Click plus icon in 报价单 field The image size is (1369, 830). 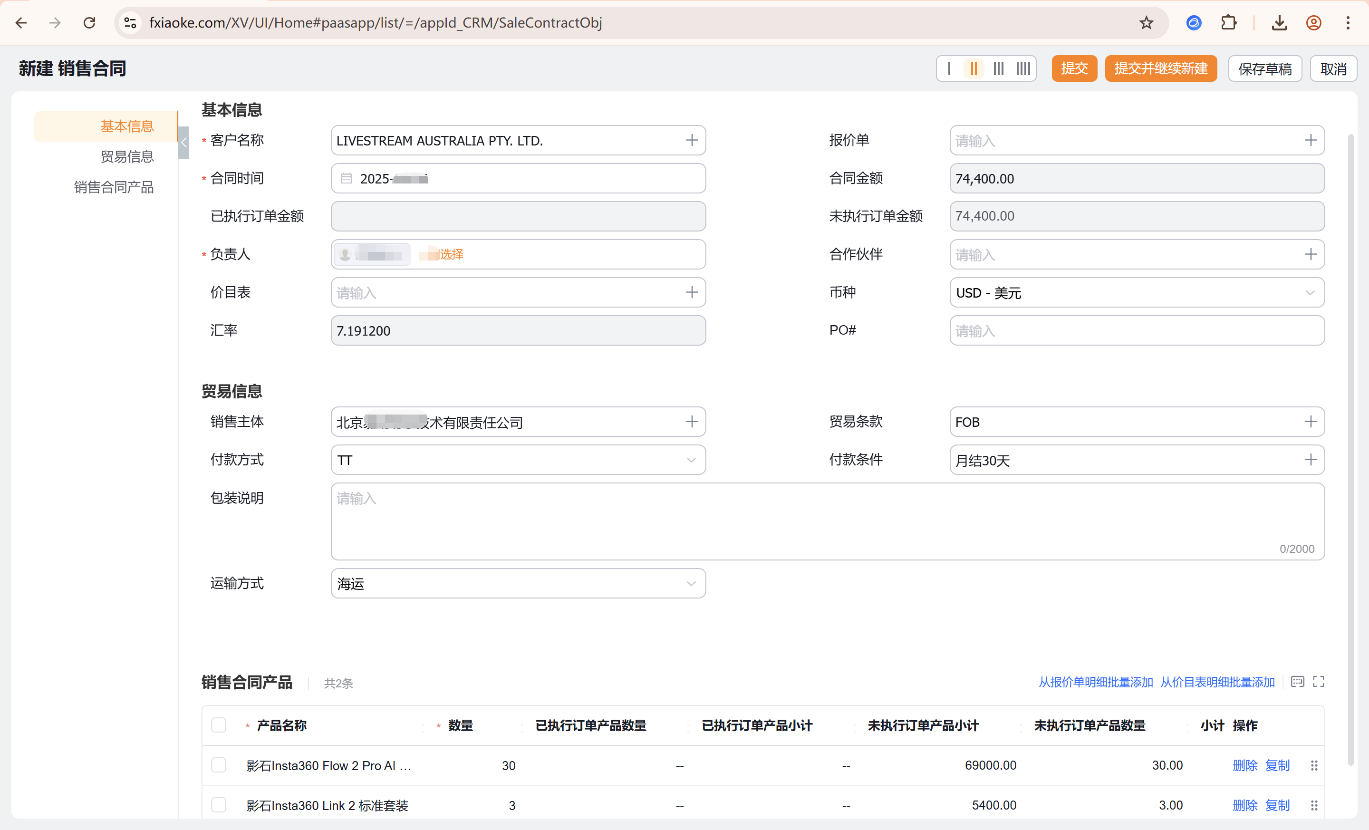click(1310, 140)
